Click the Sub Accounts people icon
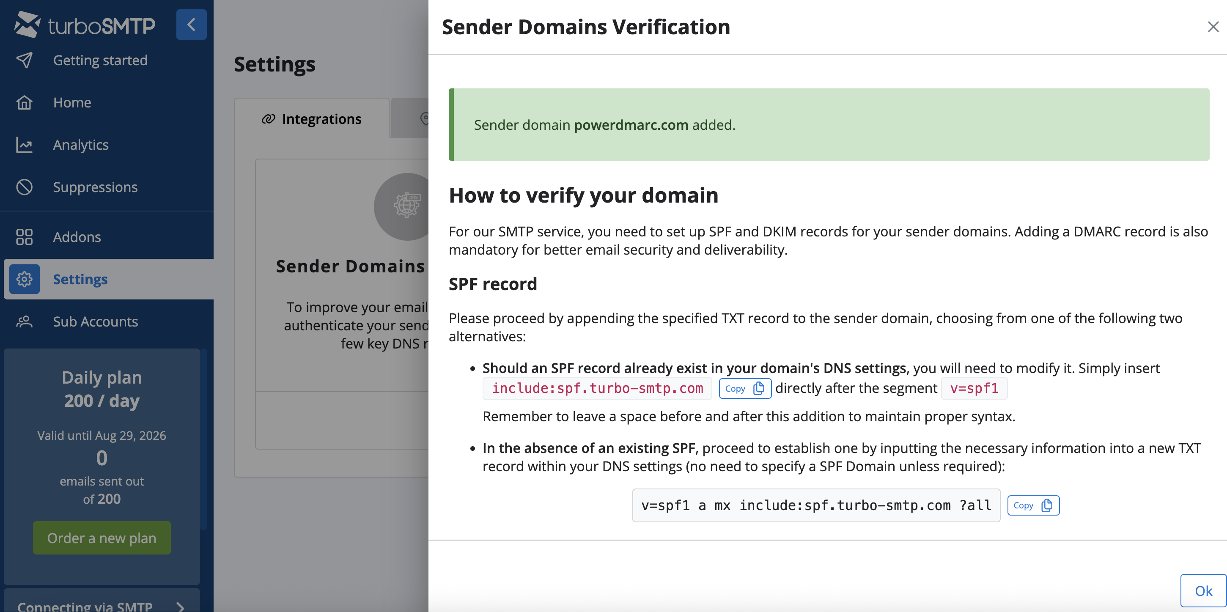This screenshot has width=1227, height=612. [x=24, y=321]
